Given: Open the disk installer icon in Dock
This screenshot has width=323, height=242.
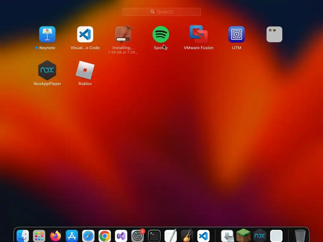Looking at the screenshot, I should pos(227,236).
